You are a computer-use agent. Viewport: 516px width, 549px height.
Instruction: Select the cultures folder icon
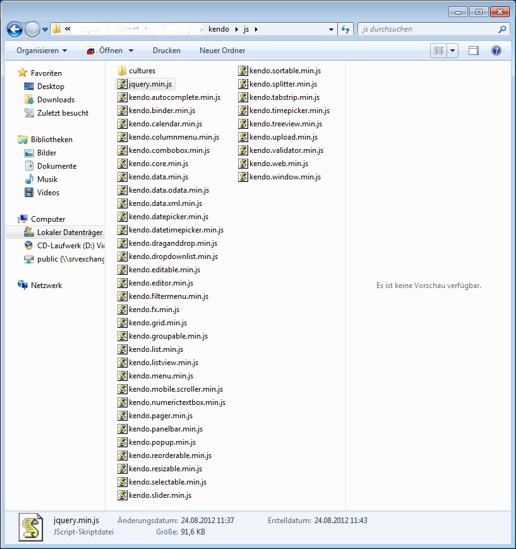[122, 71]
